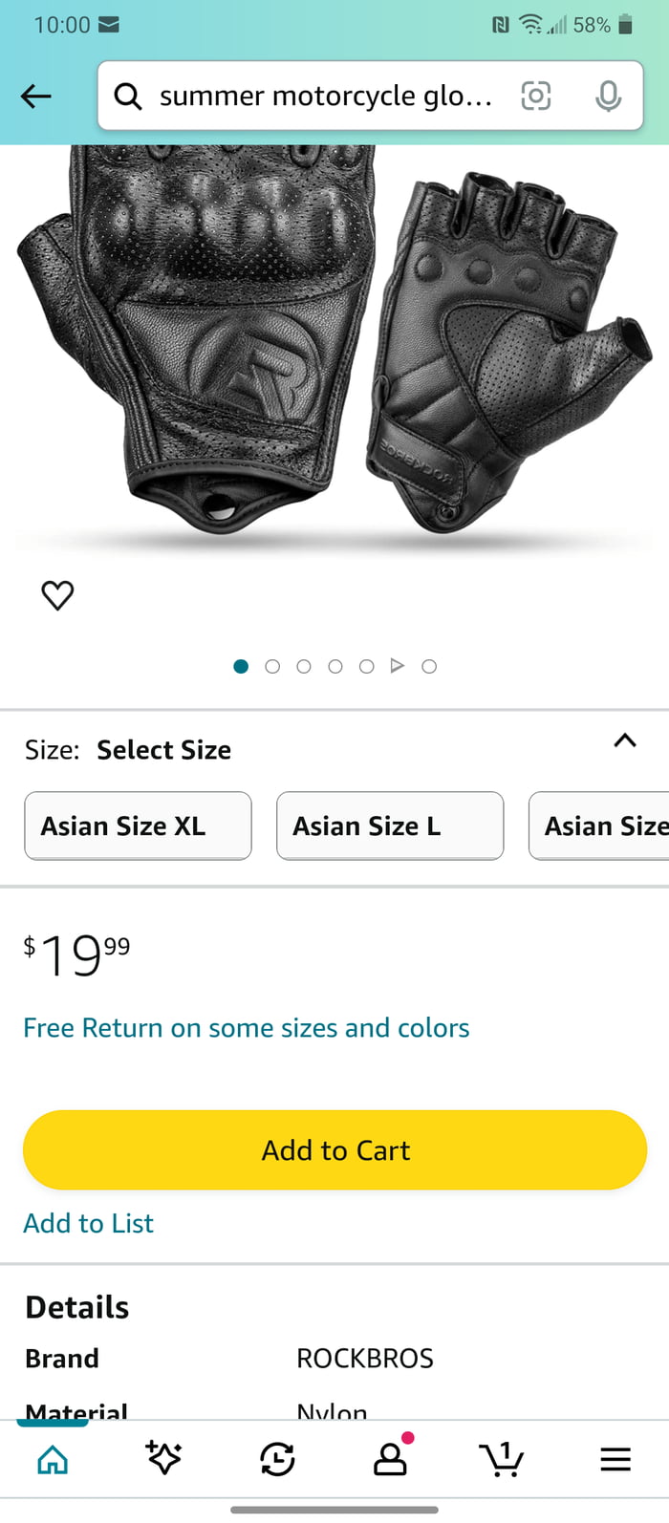Play the product video in the carousel

tap(398, 666)
